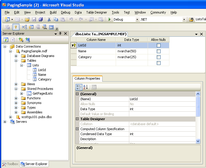This screenshot has height=168, width=206.
Task: Toggle Allow Nulls checkbox for ListId
Action: pyautogui.click(x=159, y=46)
